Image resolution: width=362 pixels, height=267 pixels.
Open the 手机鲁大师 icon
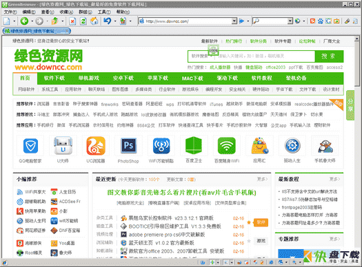[325, 147]
